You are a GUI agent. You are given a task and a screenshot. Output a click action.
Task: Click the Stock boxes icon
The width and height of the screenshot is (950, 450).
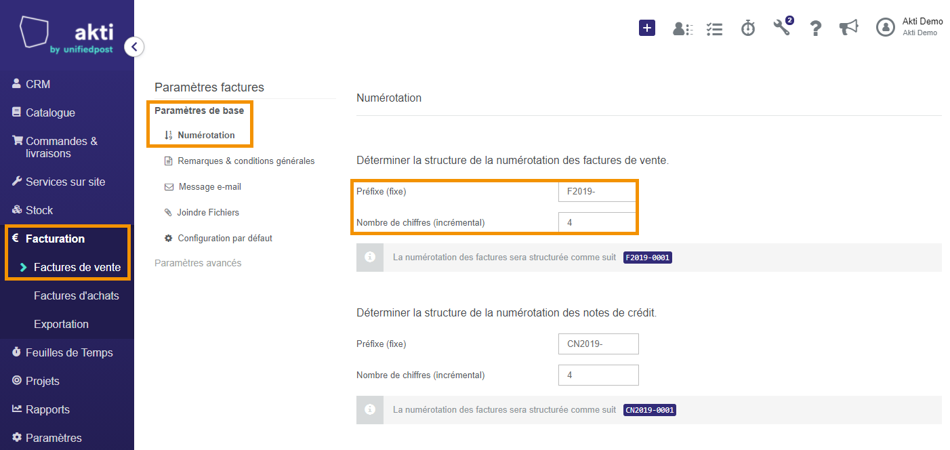point(18,209)
